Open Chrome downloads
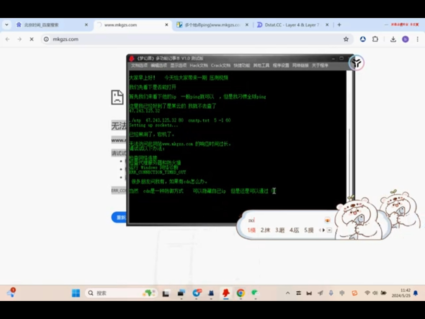425x319 pixels. tap(393, 39)
